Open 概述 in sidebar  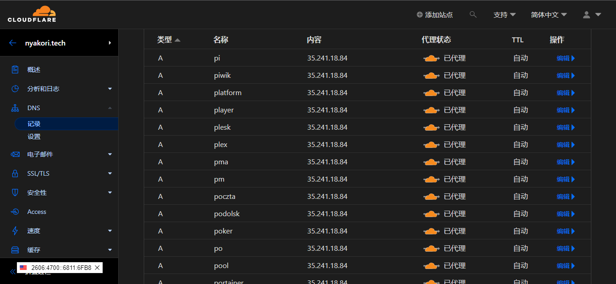point(34,70)
